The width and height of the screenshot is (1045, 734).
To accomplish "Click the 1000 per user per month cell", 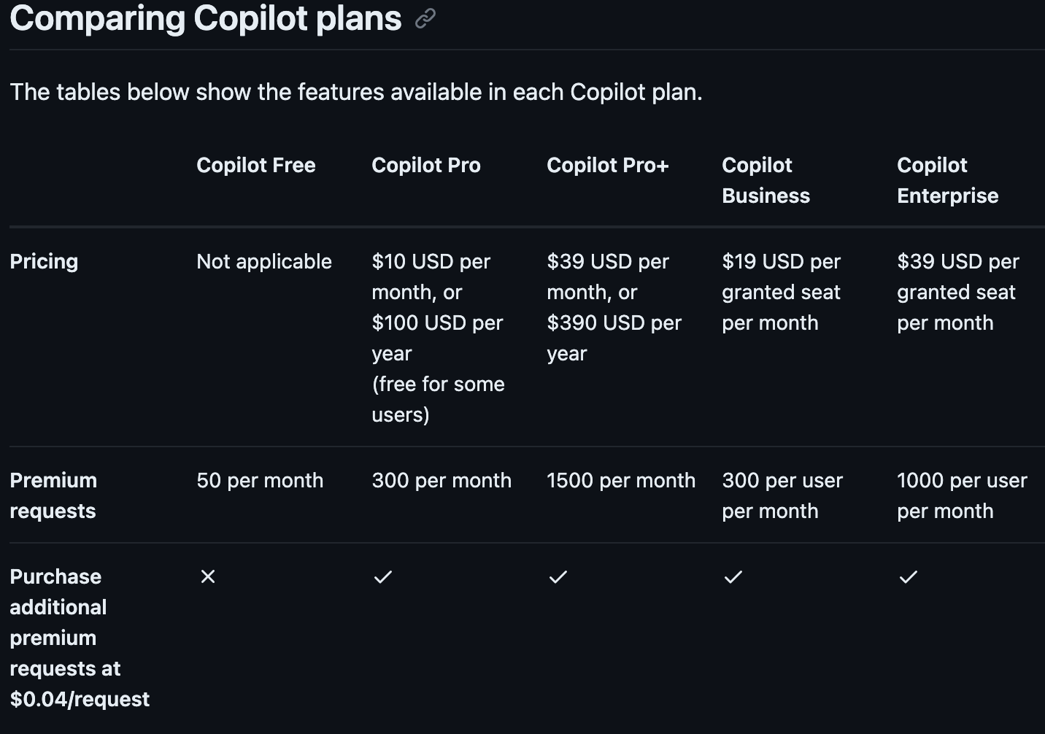I will [962, 495].
